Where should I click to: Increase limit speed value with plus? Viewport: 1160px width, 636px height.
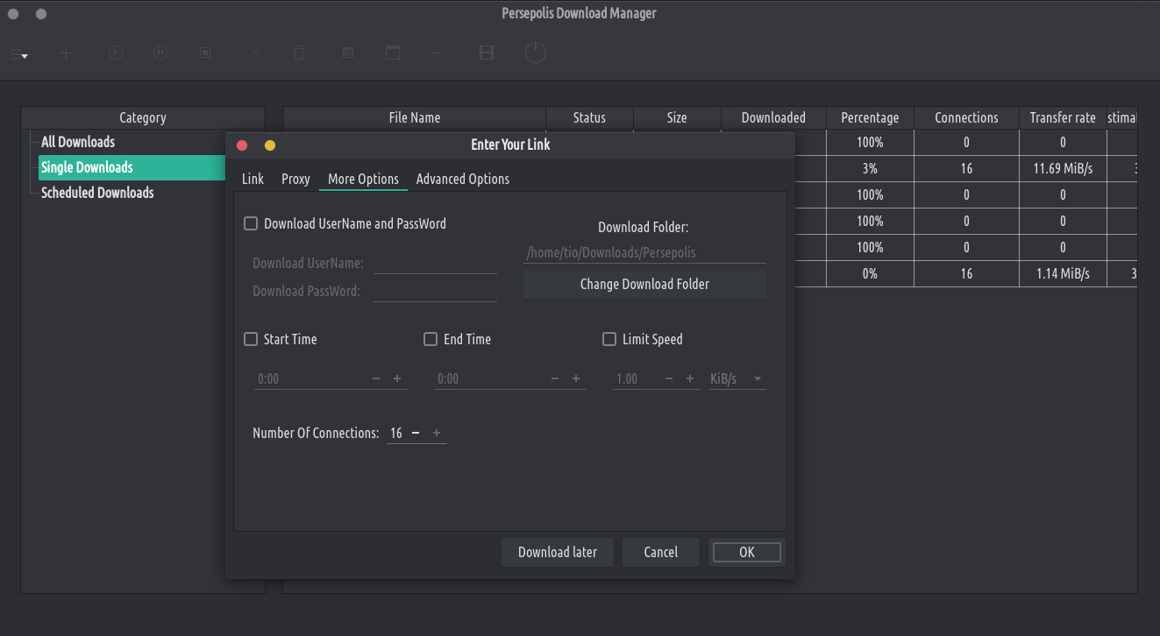point(690,378)
